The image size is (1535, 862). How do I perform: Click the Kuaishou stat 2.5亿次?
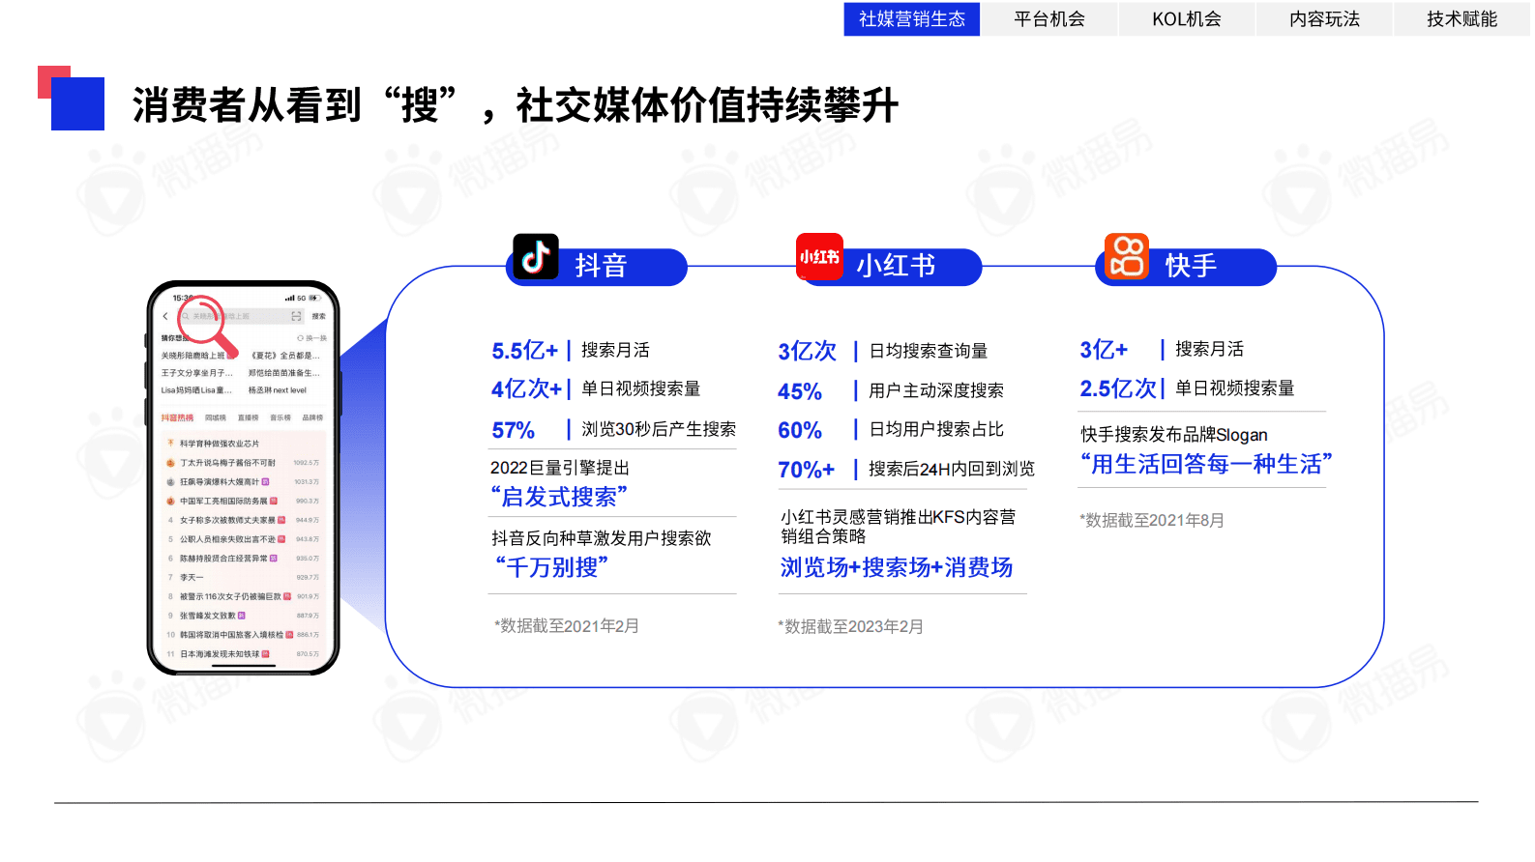point(1118,388)
